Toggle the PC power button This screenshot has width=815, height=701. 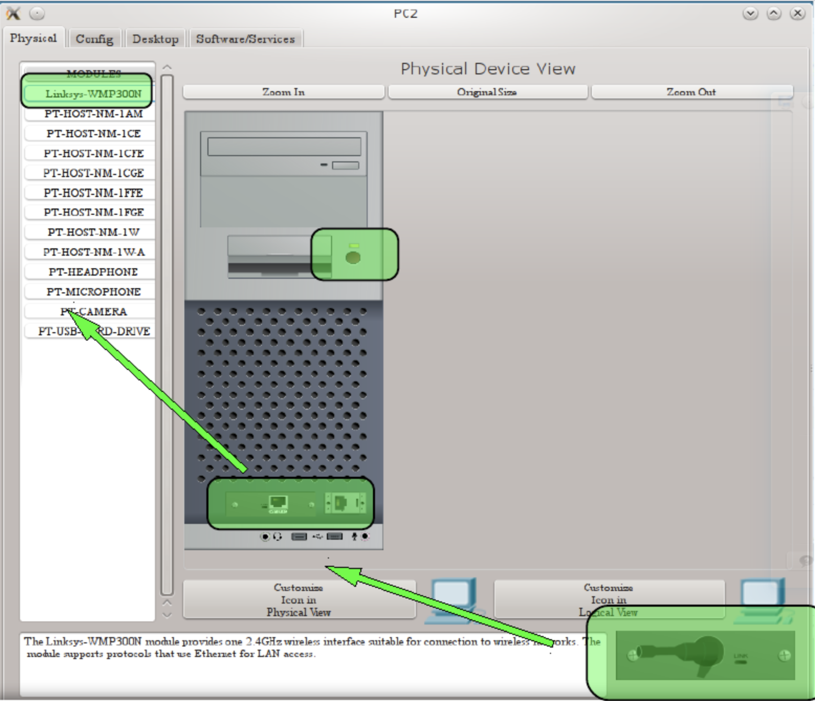(x=354, y=257)
